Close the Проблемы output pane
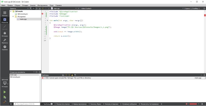 [204, 75]
